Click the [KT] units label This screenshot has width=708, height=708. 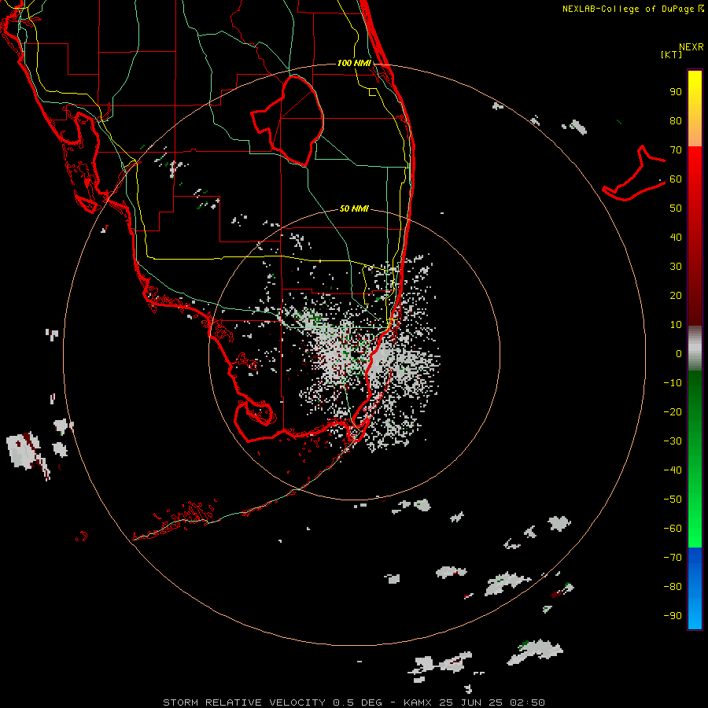672,54
